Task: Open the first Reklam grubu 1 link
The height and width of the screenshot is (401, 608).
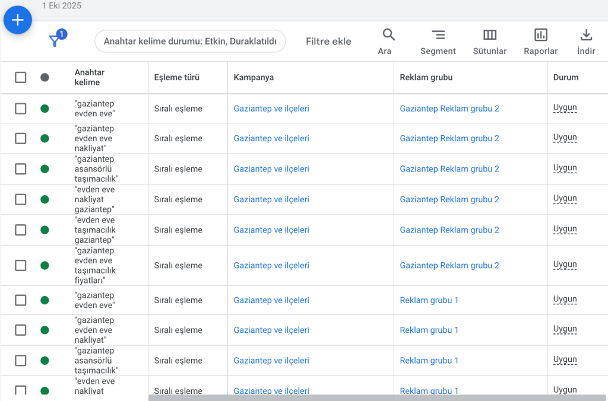Action: 429,300
